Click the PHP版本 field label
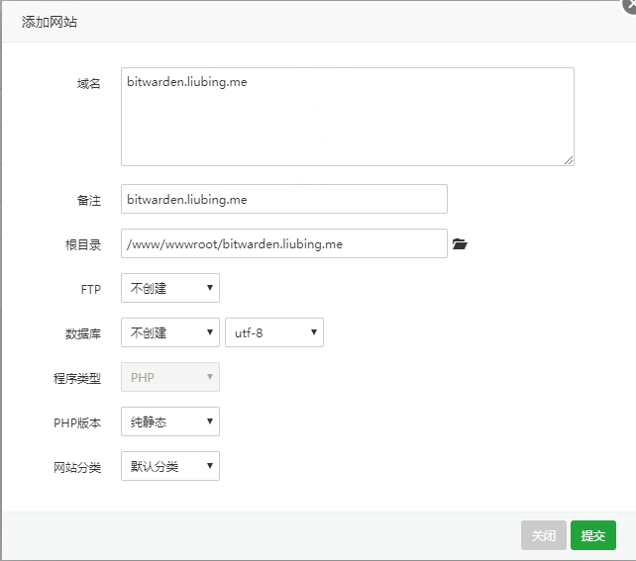The height and width of the screenshot is (561, 636). pos(77,422)
